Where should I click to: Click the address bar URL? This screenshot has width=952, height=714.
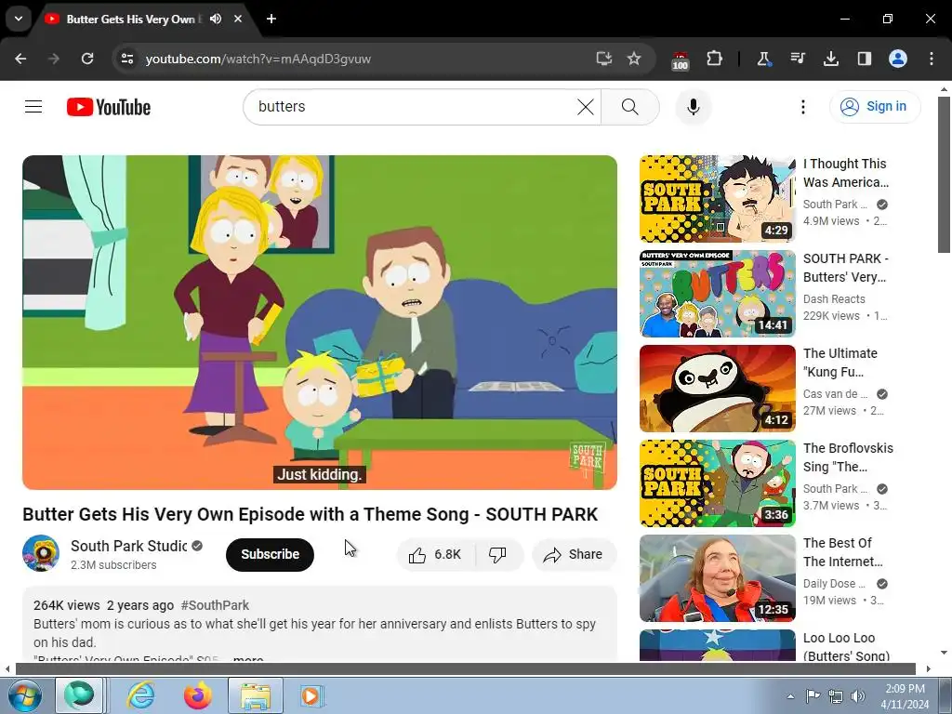coord(258,59)
